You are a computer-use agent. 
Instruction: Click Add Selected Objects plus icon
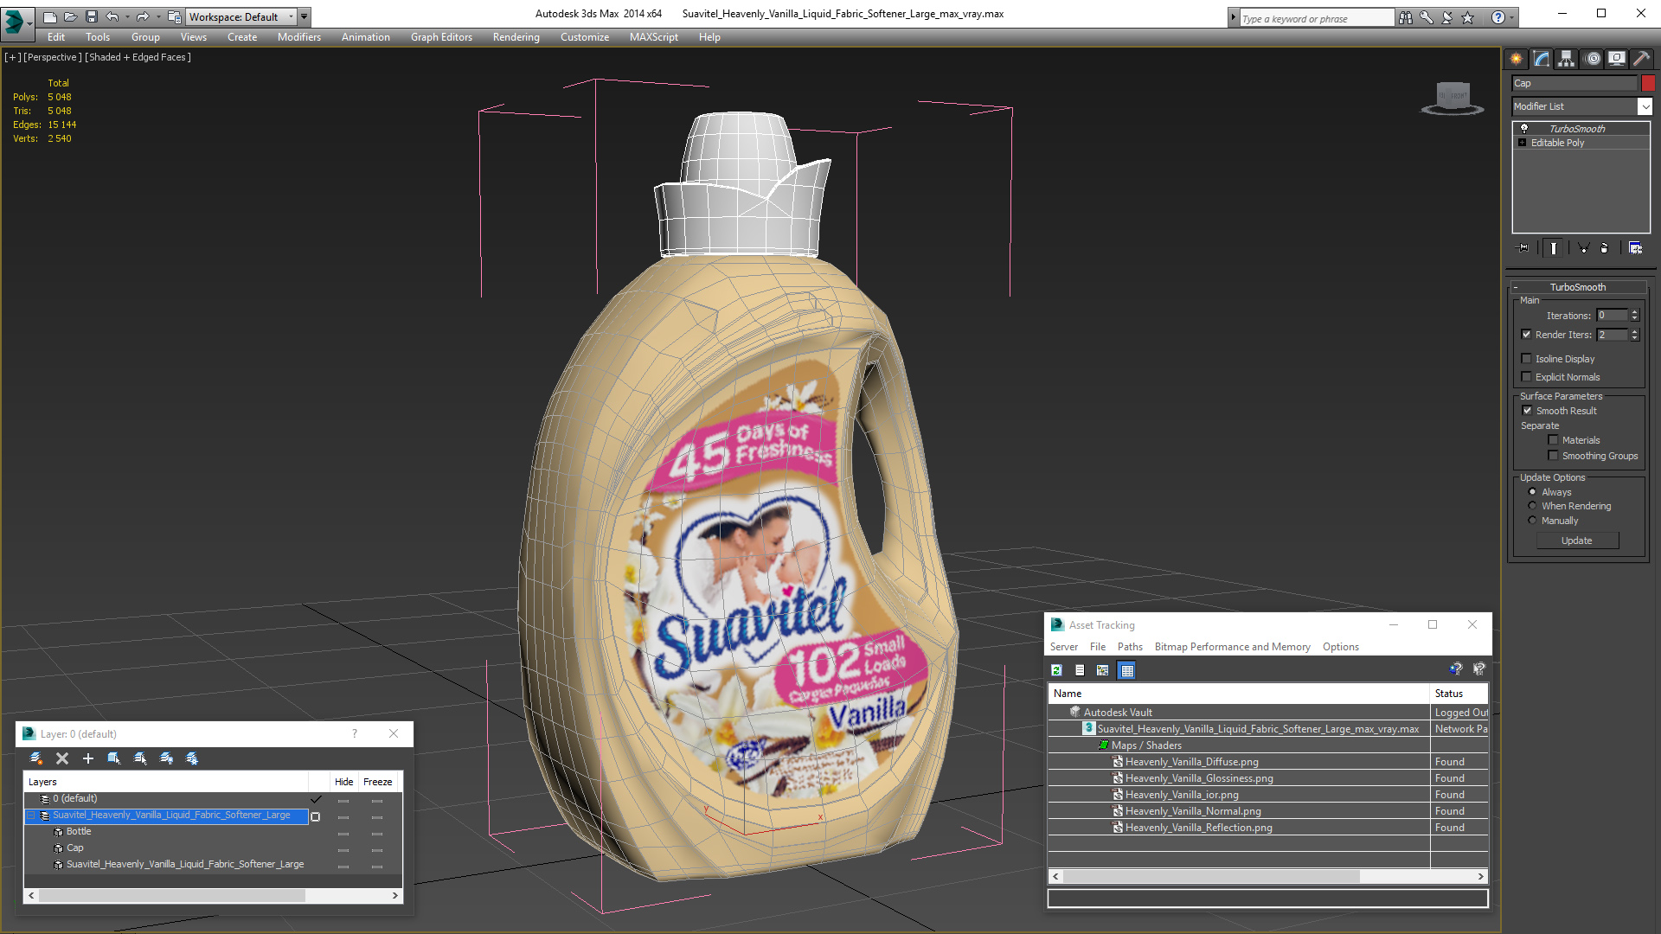click(x=88, y=758)
